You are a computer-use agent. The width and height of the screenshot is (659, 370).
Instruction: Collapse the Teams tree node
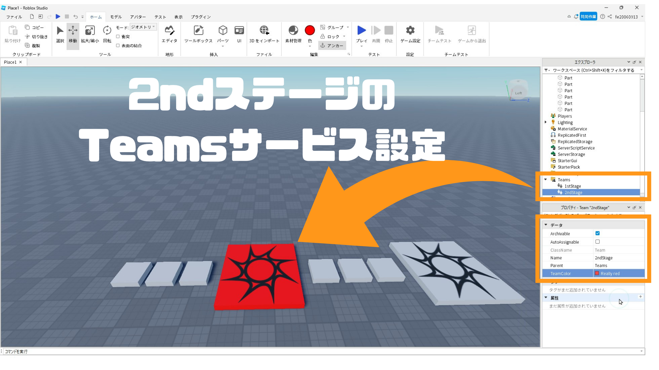(546, 180)
